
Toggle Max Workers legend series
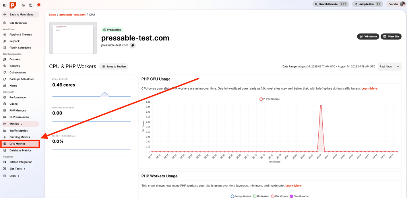pyautogui.click(x=279, y=196)
